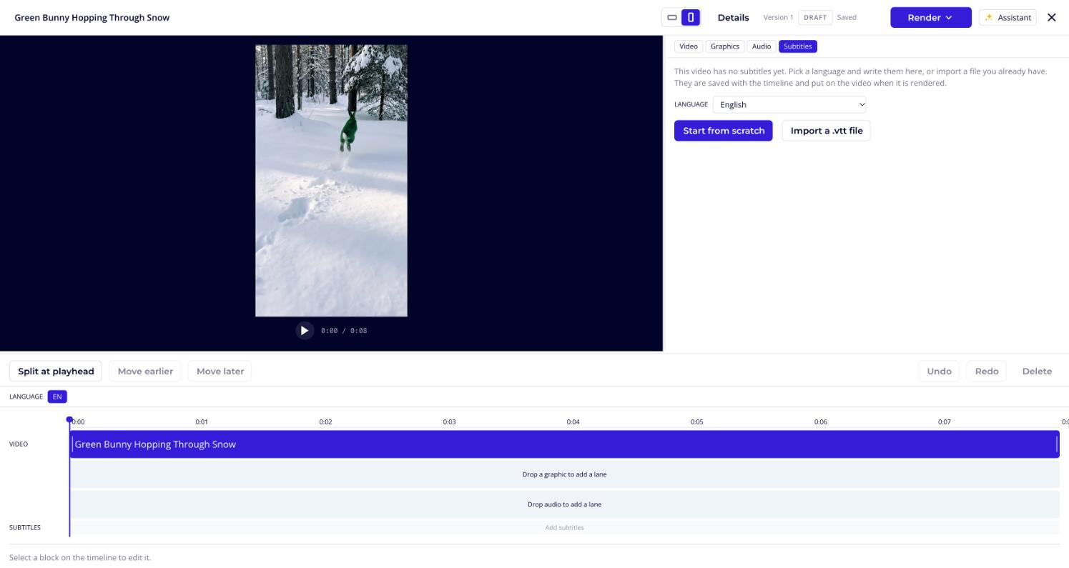Click Import a .vtt file button
Viewport: 1069px width, 568px height.
(x=826, y=131)
